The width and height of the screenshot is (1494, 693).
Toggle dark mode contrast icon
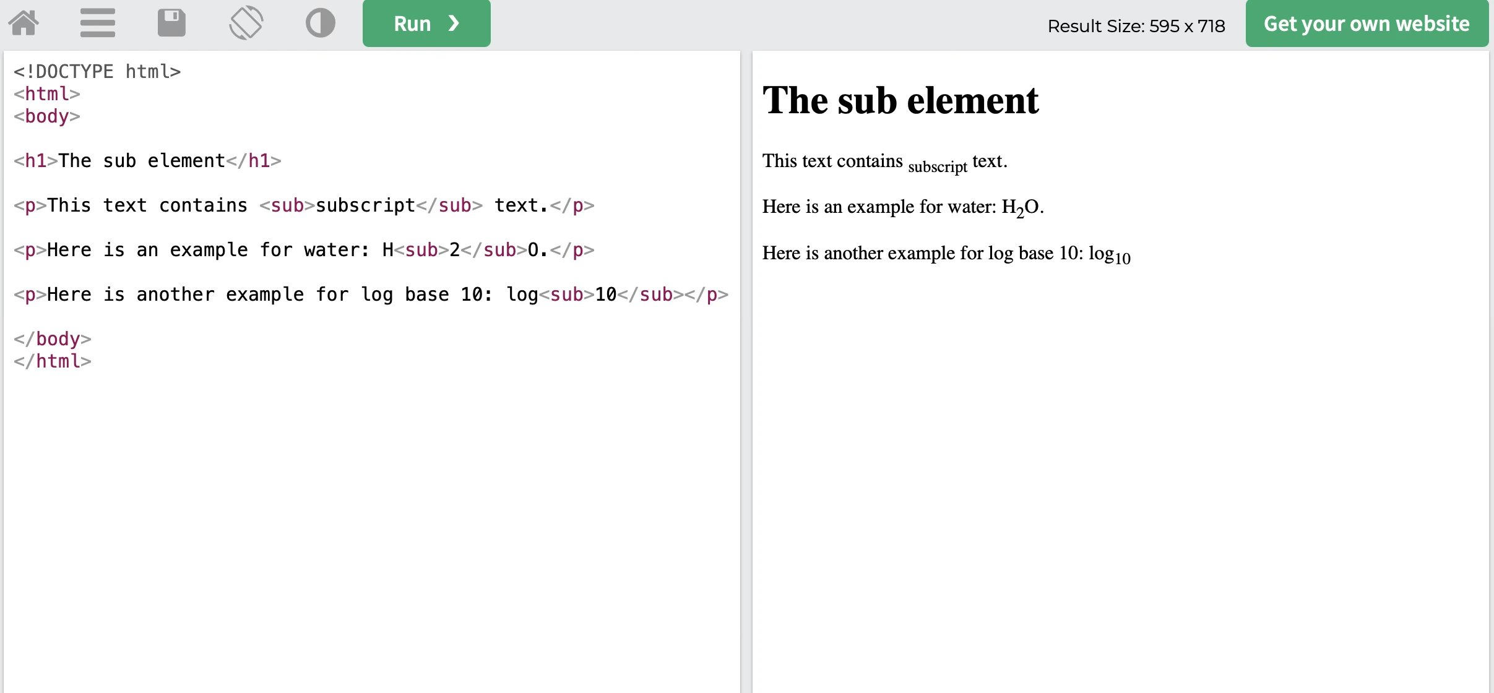tap(321, 24)
